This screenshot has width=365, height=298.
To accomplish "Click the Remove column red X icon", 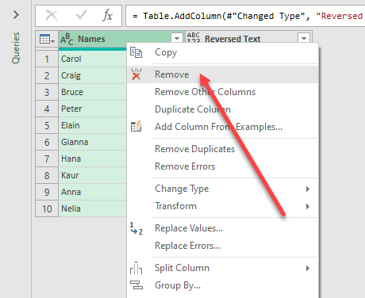I will point(136,74).
